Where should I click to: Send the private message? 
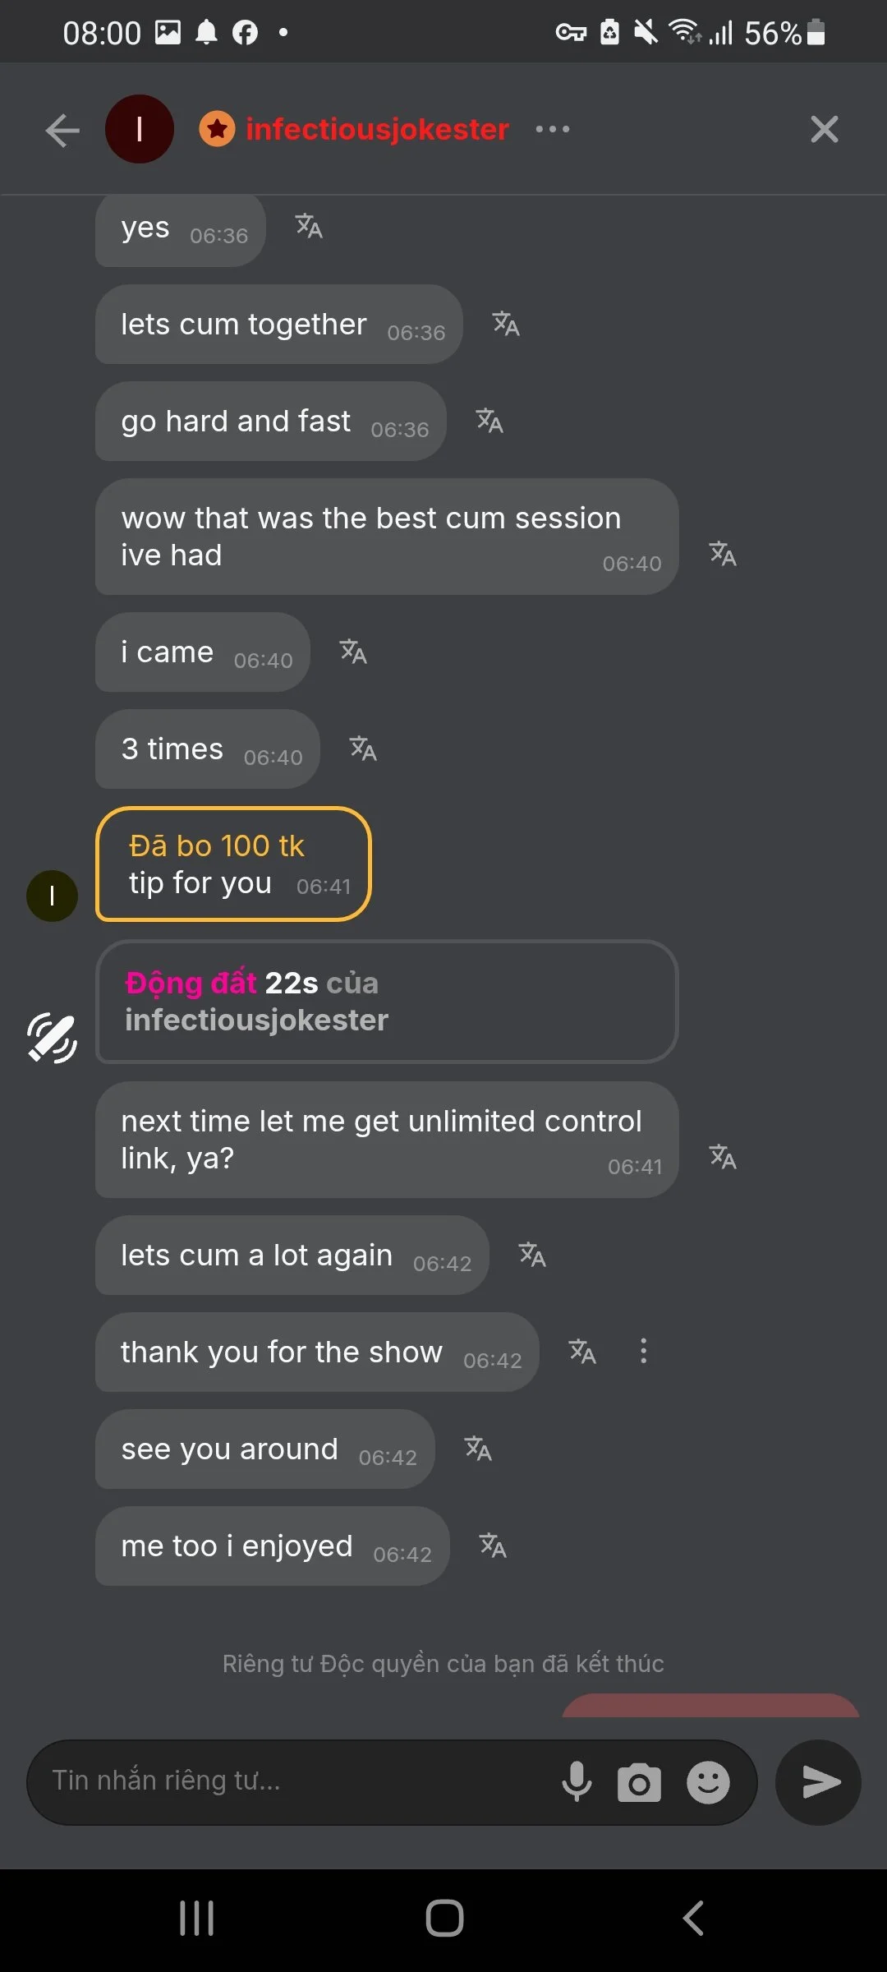[x=819, y=1782]
